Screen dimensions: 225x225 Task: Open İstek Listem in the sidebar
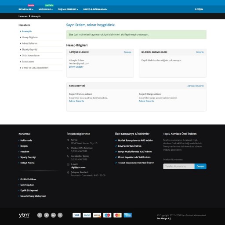(28, 62)
